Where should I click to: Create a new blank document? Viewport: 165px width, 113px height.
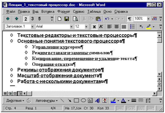(60, 19)
